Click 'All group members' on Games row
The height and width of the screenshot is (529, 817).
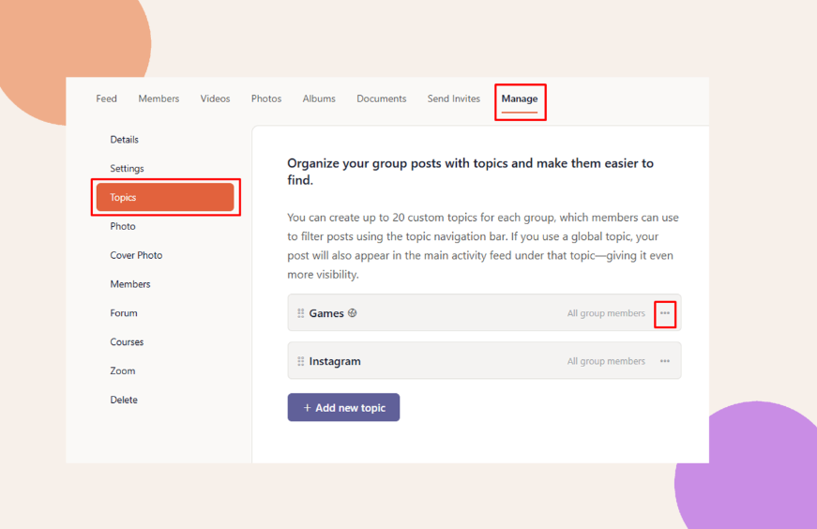(x=606, y=313)
